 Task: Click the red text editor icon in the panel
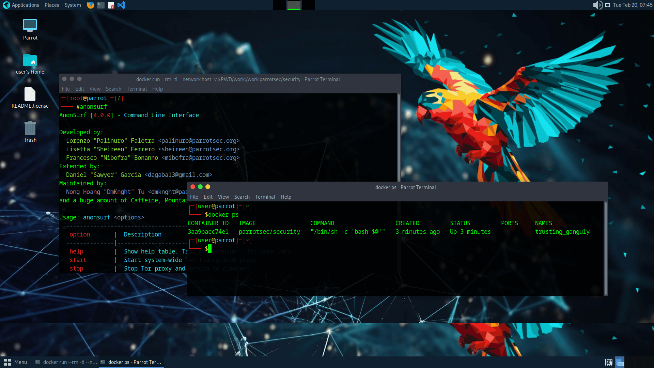pyautogui.click(x=111, y=5)
